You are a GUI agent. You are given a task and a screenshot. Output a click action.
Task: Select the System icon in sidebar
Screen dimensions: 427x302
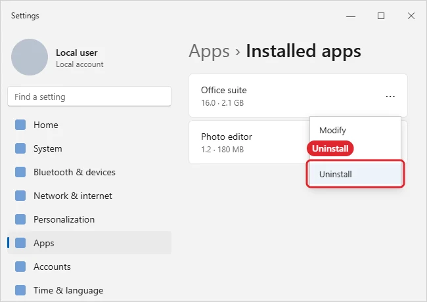click(x=20, y=148)
